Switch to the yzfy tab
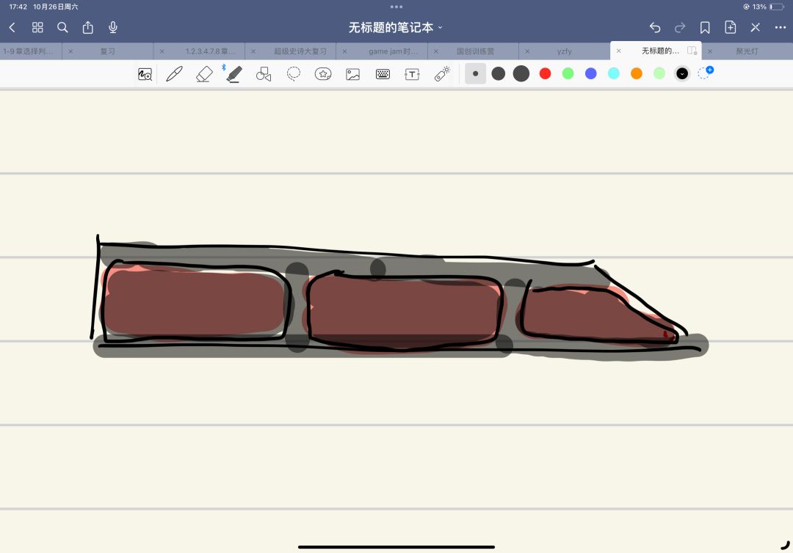Image resolution: width=793 pixels, height=553 pixels. point(563,51)
